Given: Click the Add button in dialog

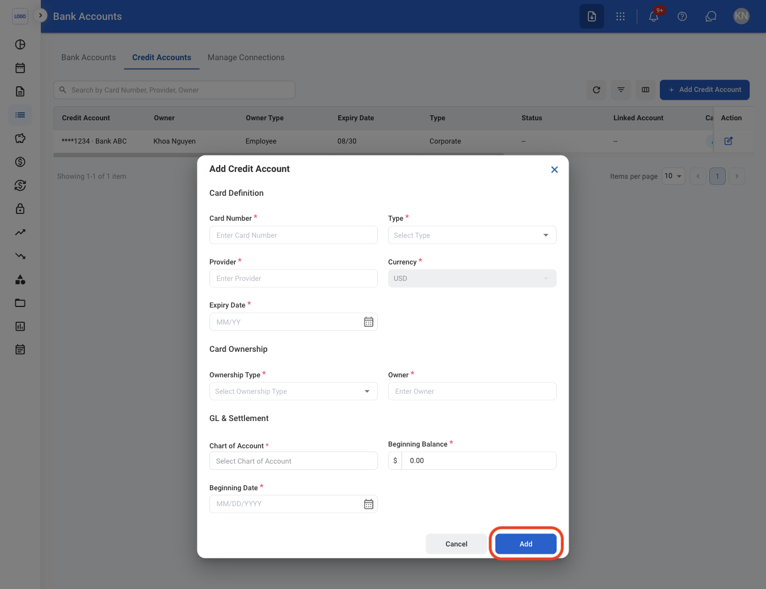Looking at the screenshot, I should (x=526, y=544).
